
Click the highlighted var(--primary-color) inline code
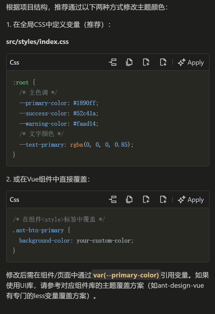[x=126, y=275]
